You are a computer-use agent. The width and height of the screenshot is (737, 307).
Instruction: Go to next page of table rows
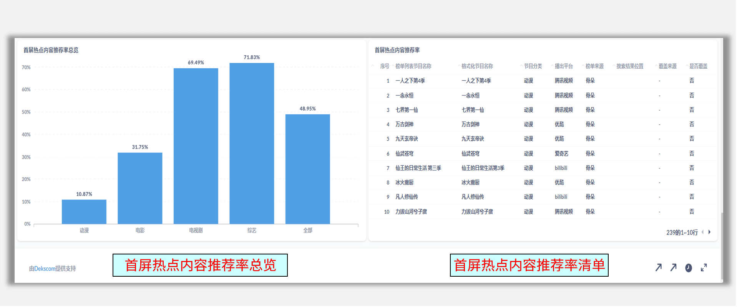point(709,232)
